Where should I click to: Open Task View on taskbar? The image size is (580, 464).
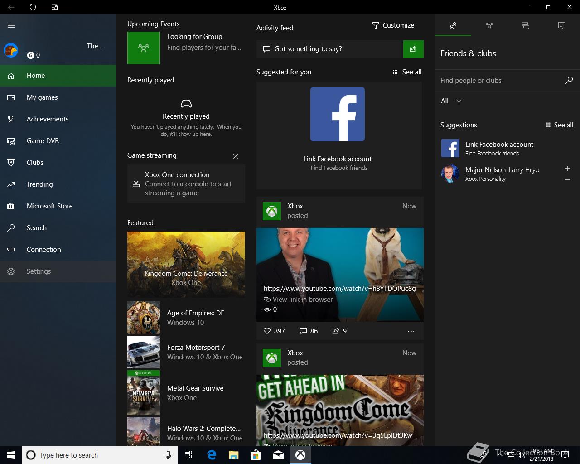pos(188,455)
